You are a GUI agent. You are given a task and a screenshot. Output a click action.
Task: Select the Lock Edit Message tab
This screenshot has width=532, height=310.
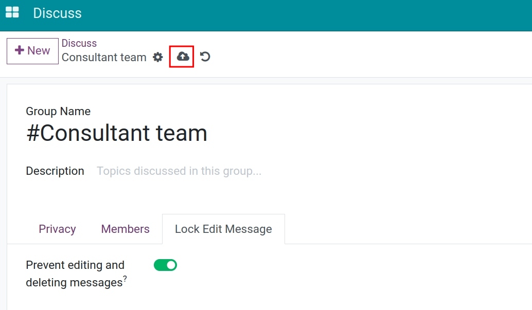pyautogui.click(x=224, y=229)
